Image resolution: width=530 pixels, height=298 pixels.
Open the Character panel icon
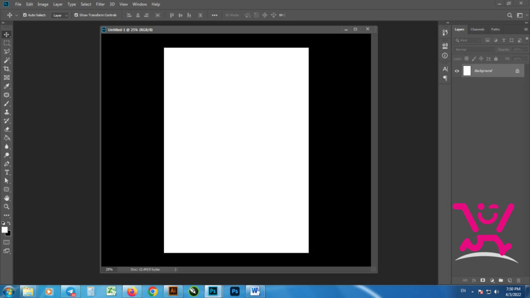tap(445, 69)
